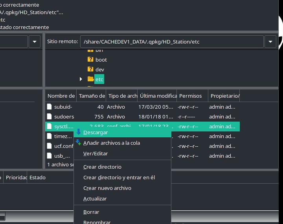Sort by the Última modificación column header
The image size is (283, 224).
[157, 96]
